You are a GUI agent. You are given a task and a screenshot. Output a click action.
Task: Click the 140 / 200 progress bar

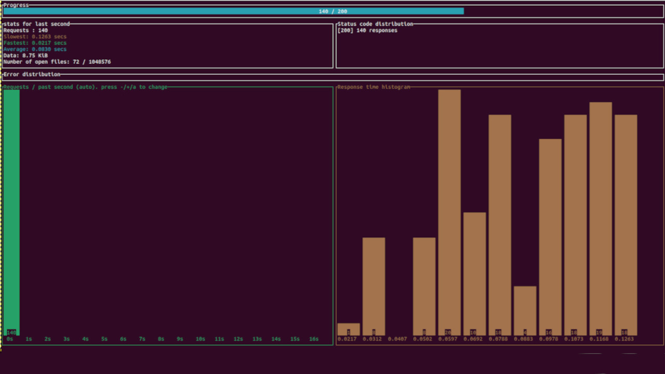(333, 11)
